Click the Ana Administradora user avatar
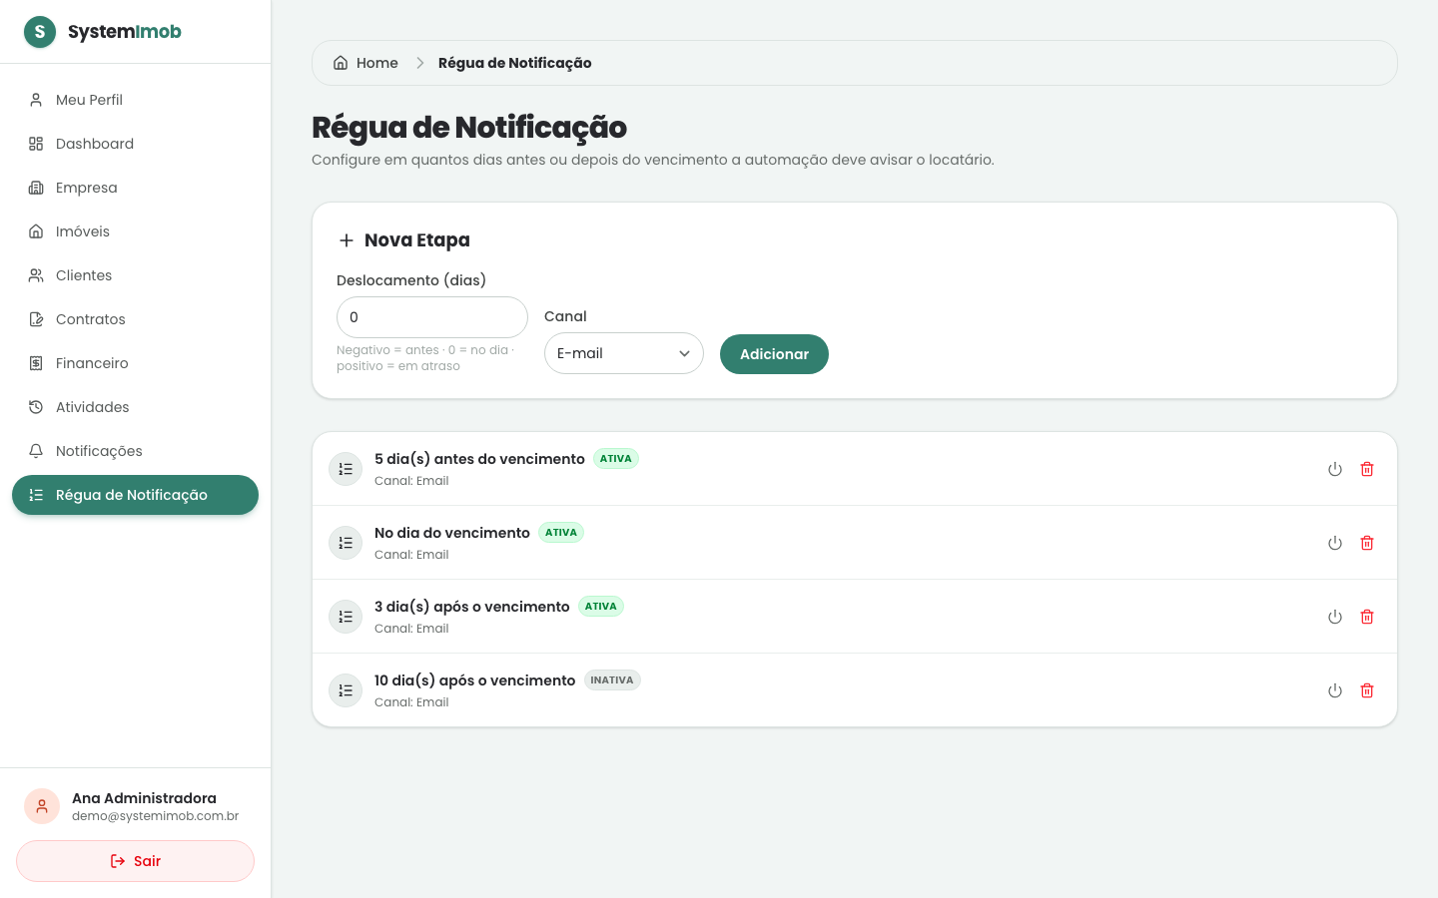1438x898 pixels. click(42, 806)
